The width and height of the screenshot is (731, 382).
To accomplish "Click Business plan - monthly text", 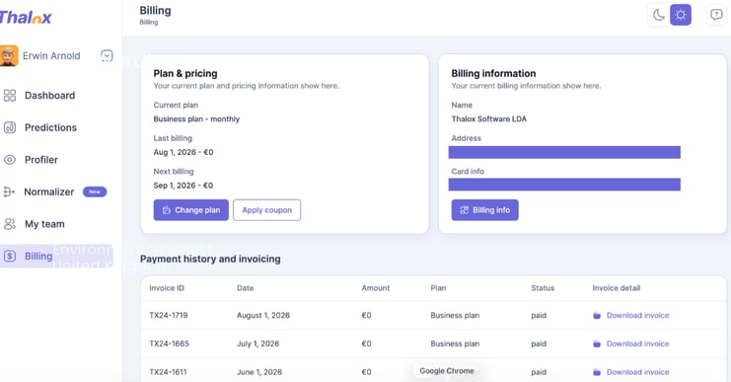I will pos(196,118).
